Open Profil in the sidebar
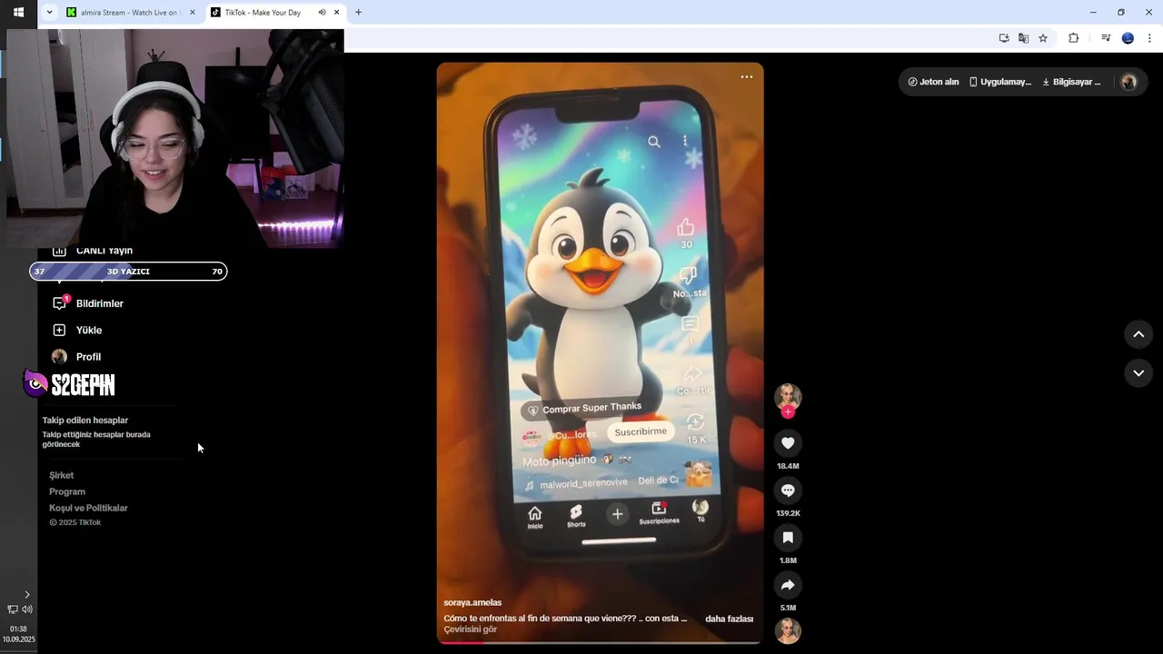Image resolution: width=1163 pixels, height=654 pixels. click(x=88, y=357)
